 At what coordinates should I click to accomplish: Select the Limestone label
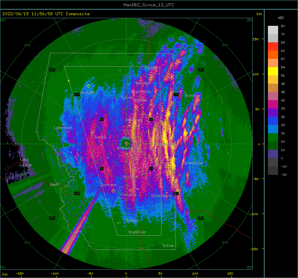click(x=63, y=128)
